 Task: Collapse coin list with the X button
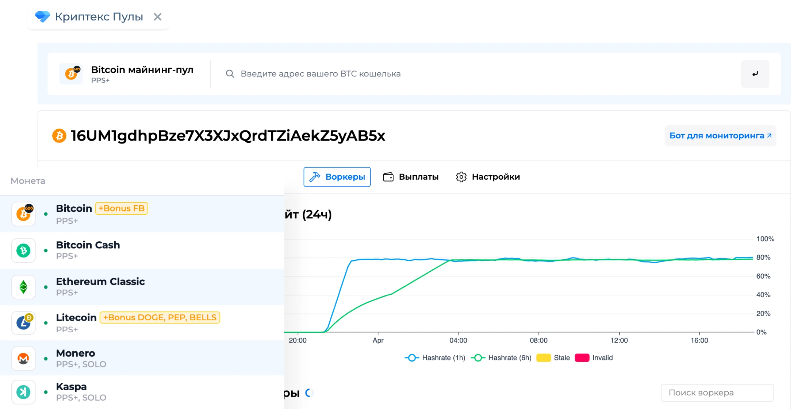[x=157, y=16]
